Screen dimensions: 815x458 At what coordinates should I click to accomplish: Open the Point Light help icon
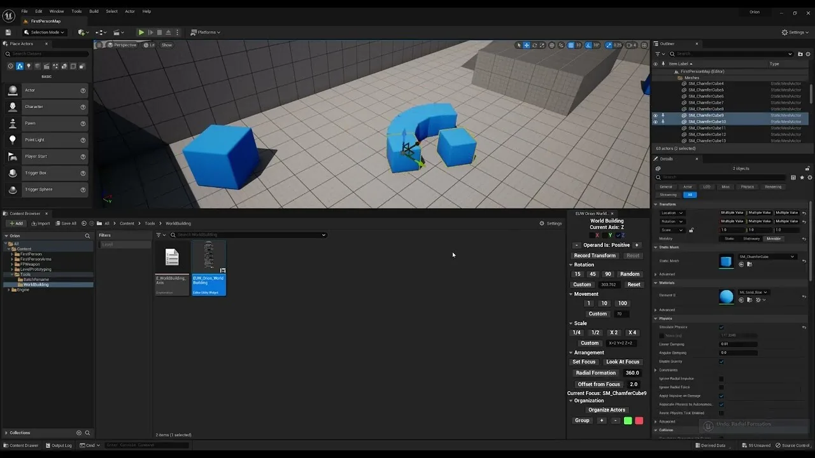[x=83, y=140]
